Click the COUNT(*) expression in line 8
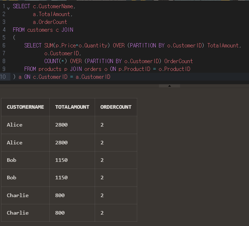Viewport: 249px width, 226px height. pyautogui.click(x=56, y=61)
